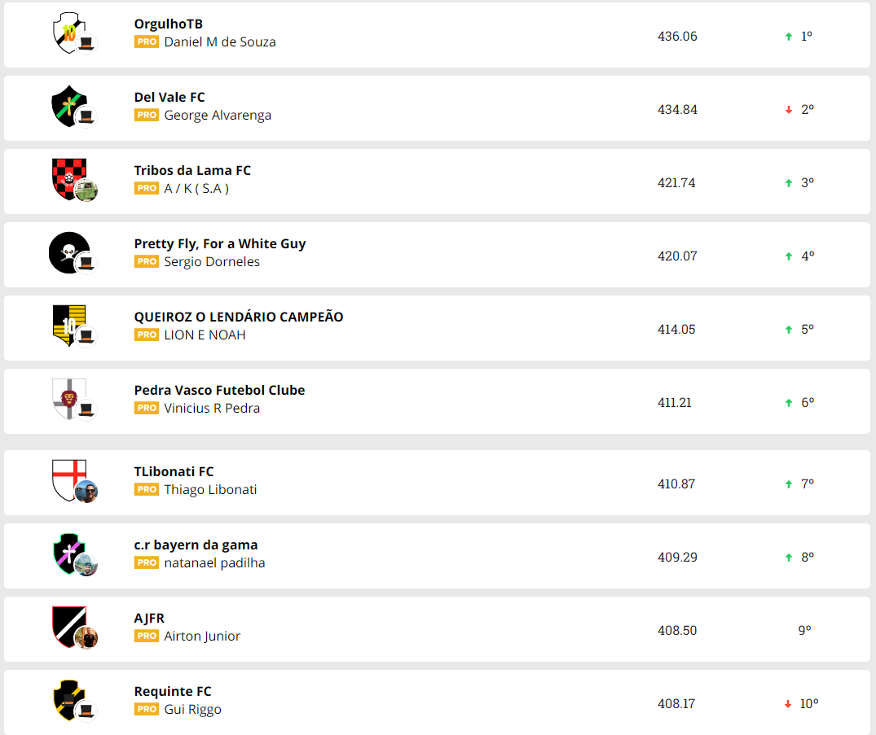Click owner name George Alvarenga

(218, 116)
